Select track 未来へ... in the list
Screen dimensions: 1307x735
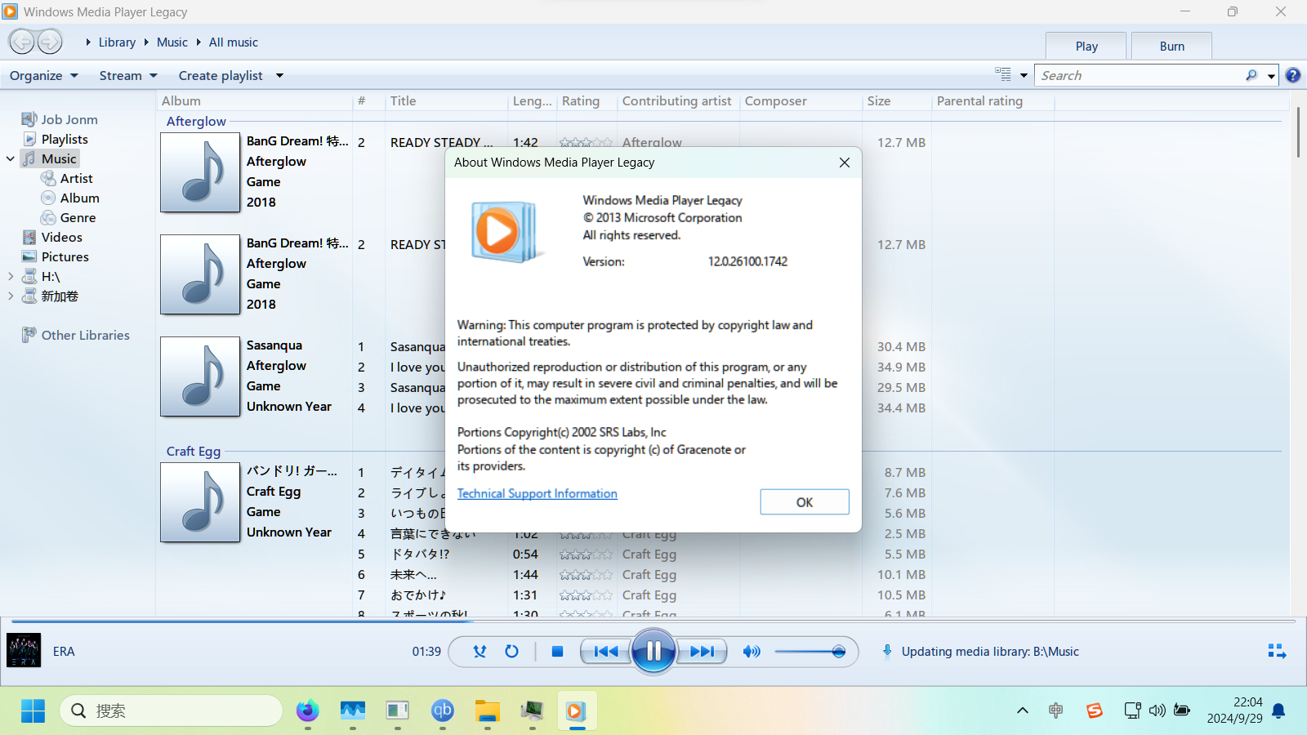tap(413, 574)
